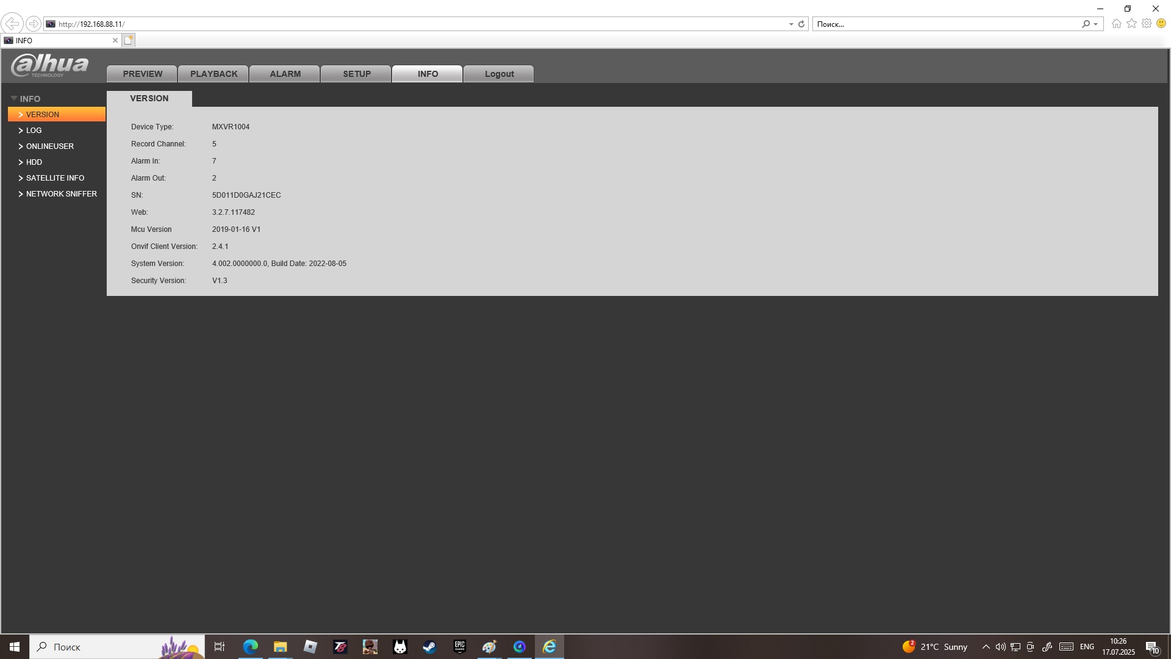Expand address bar history dropdown arrow
Image resolution: width=1171 pixels, height=659 pixels.
(x=791, y=24)
